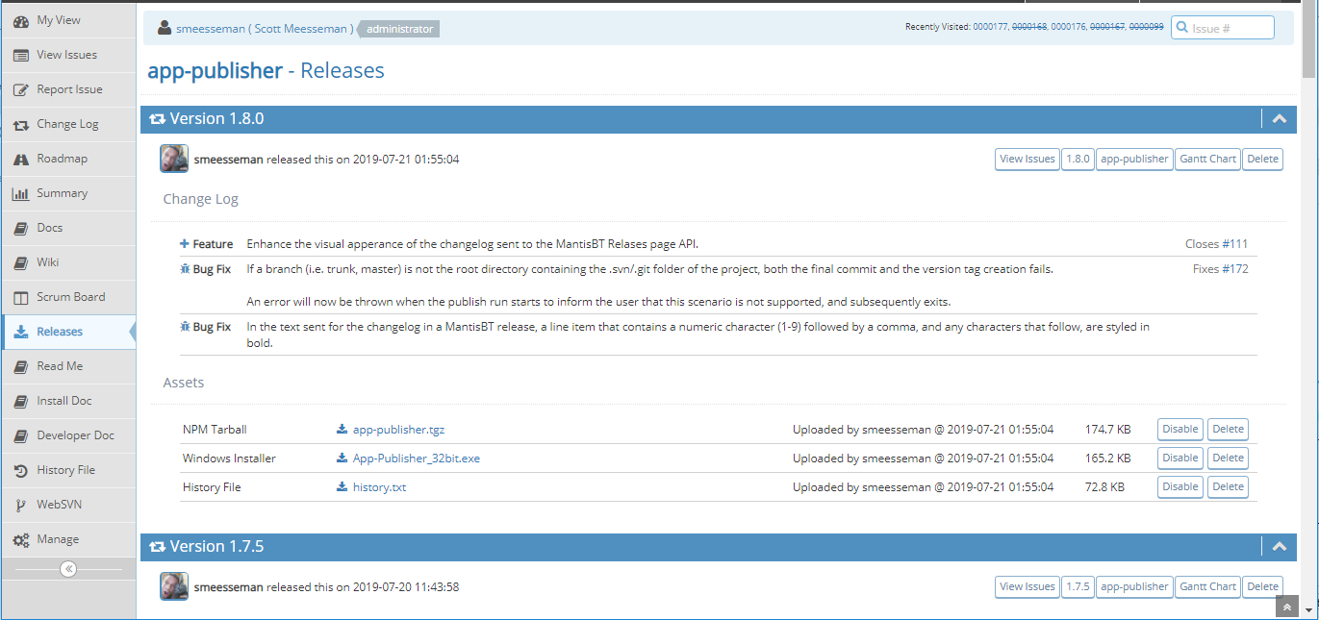Screen dimensions: 1319x620
Task: Click the Releases download icon in sidebar
Action: 20,332
